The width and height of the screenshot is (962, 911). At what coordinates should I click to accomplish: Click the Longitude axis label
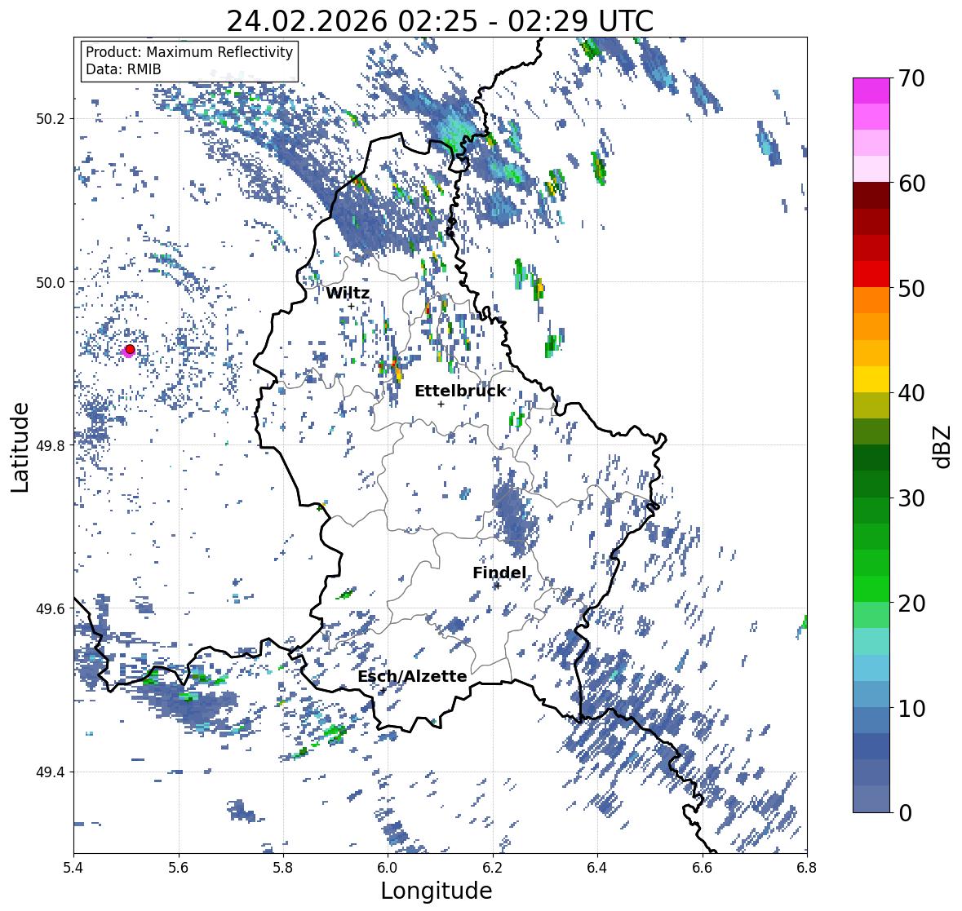[437, 891]
